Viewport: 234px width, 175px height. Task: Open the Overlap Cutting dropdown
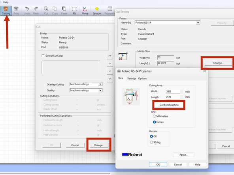pos(86,84)
